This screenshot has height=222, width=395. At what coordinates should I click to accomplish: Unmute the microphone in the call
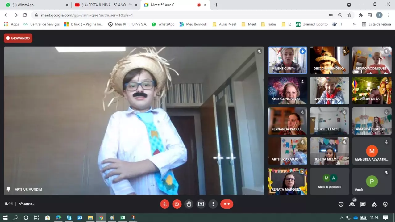pos(165,204)
